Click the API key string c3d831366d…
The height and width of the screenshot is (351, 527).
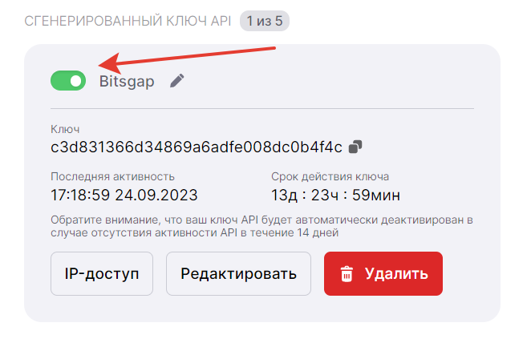click(x=197, y=147)
